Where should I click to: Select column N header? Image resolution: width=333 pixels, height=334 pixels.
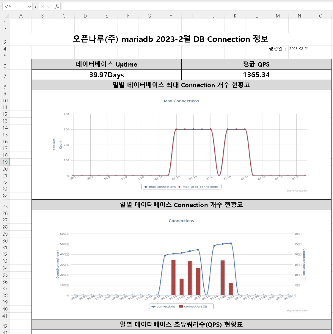(x=299, y=16)
